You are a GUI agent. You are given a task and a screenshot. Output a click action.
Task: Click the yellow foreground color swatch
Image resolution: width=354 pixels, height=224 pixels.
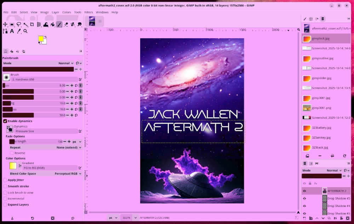41,39
